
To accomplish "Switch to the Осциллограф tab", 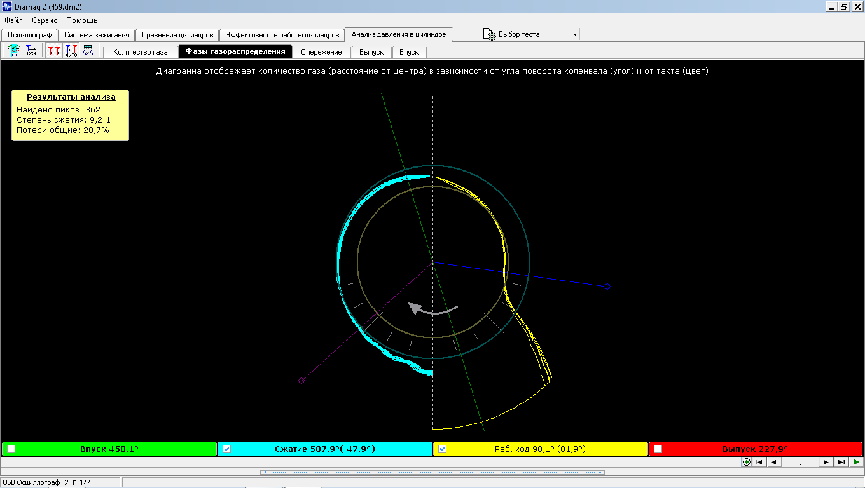I will coord(30,35).
